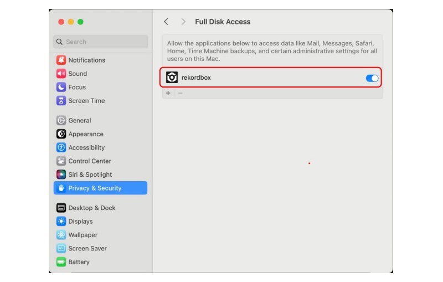Image resolution: width=443 pixels, height=282 pixels.
Task: Click the rekordbox app icon
Action: click(x=172, y=78)
